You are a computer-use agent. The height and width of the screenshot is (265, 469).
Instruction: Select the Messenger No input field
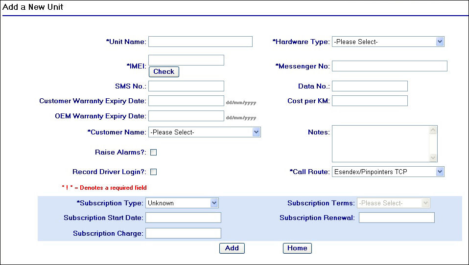[389, 66]
